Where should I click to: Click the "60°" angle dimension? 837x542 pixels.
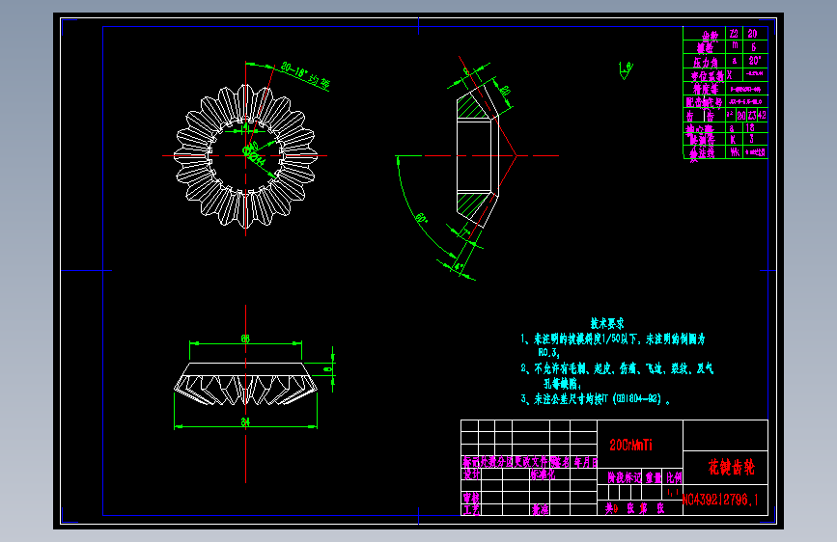coord(422,219)
